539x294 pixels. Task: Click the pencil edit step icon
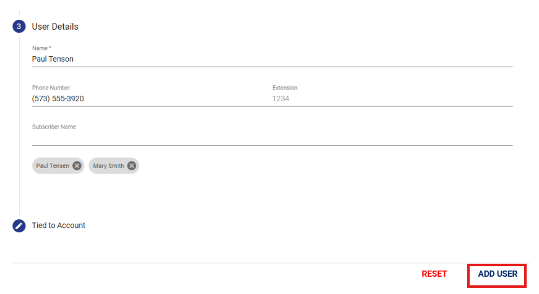19,225
